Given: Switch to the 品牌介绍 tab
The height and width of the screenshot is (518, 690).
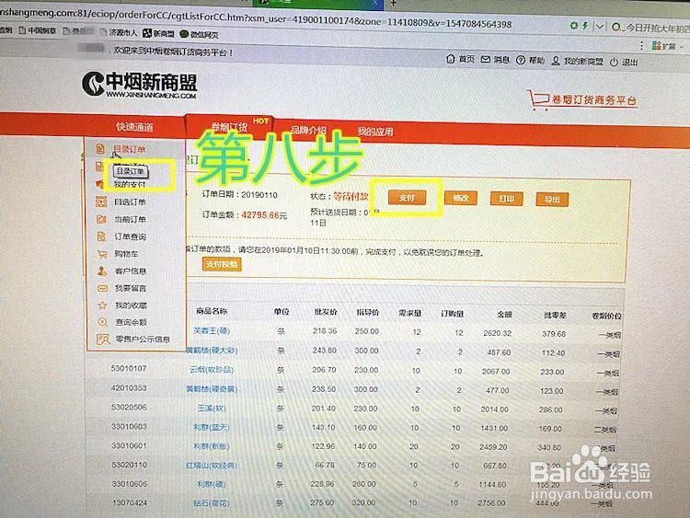Looking at the screenshot, I should pyautogui.click(x=308, y=130).
